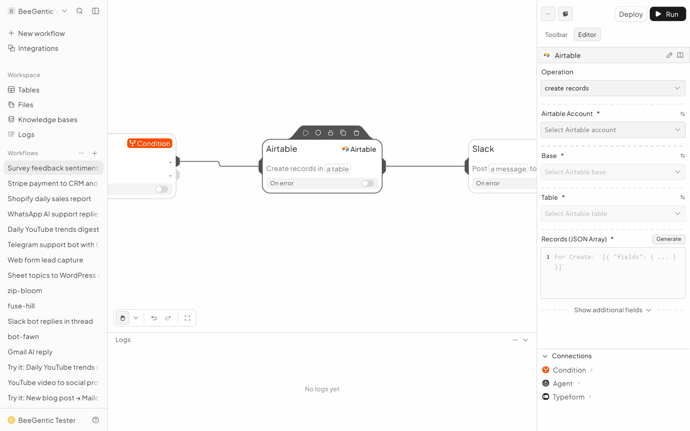The image size is (690, 431).
Task: Open the Select Airtable base dropdown
Action: 613,172
